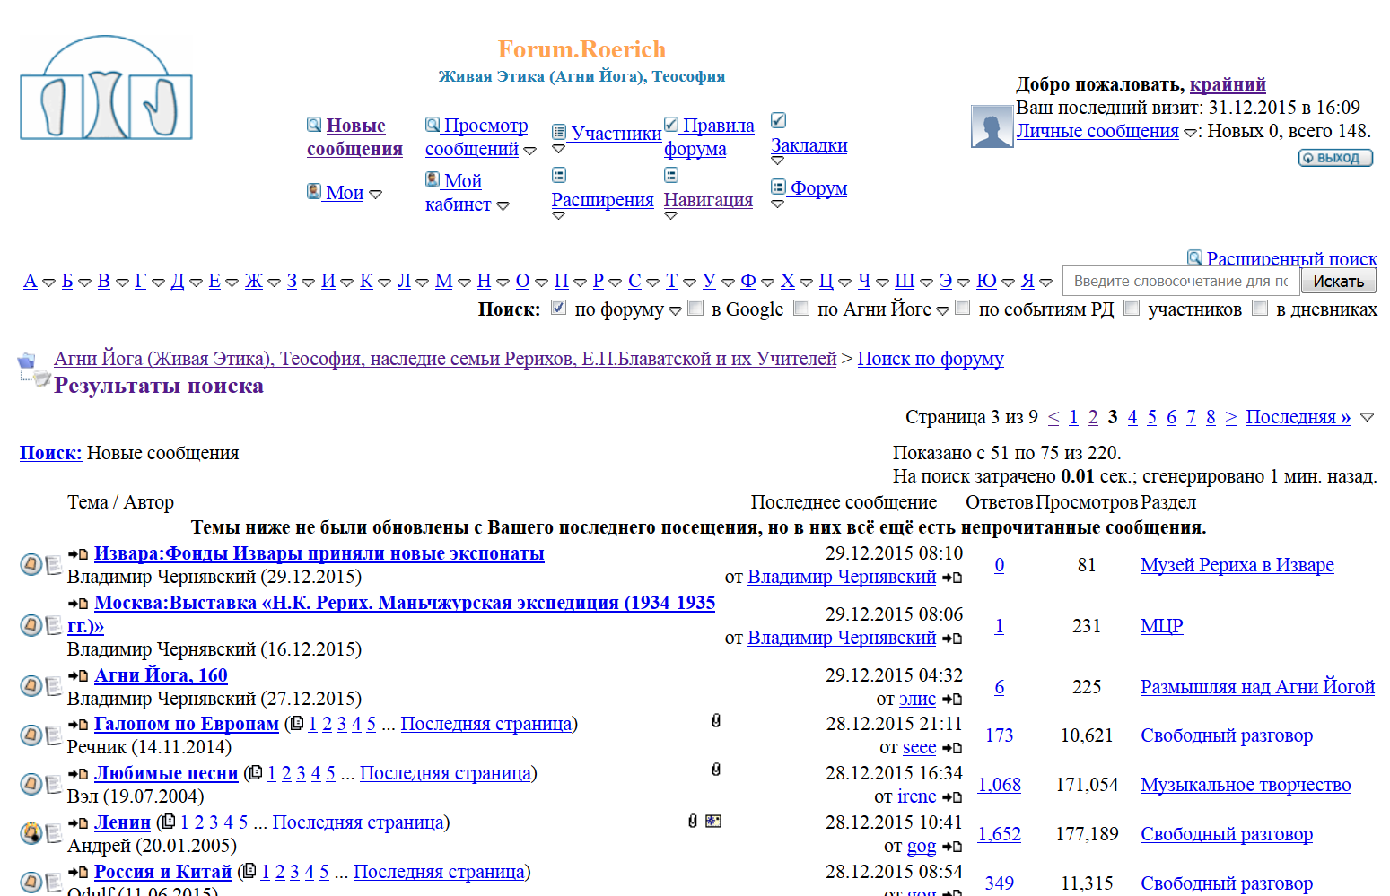Click go-to-first-unread icon for Ленин thread
The width and height of the screenshot is (1390, 896).
[78, 822]
